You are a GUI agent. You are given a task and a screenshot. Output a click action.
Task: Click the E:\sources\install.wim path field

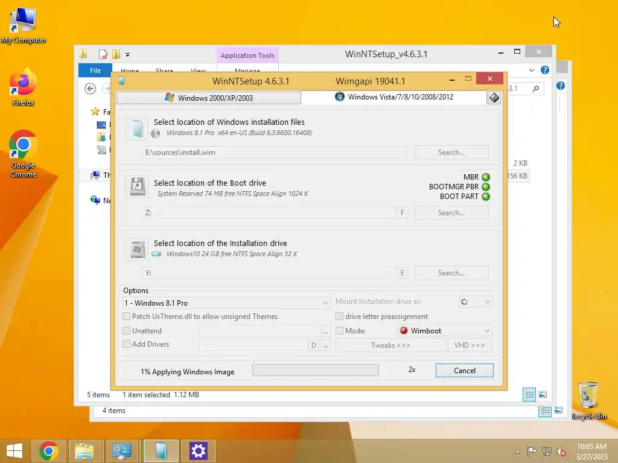[275, 153]
